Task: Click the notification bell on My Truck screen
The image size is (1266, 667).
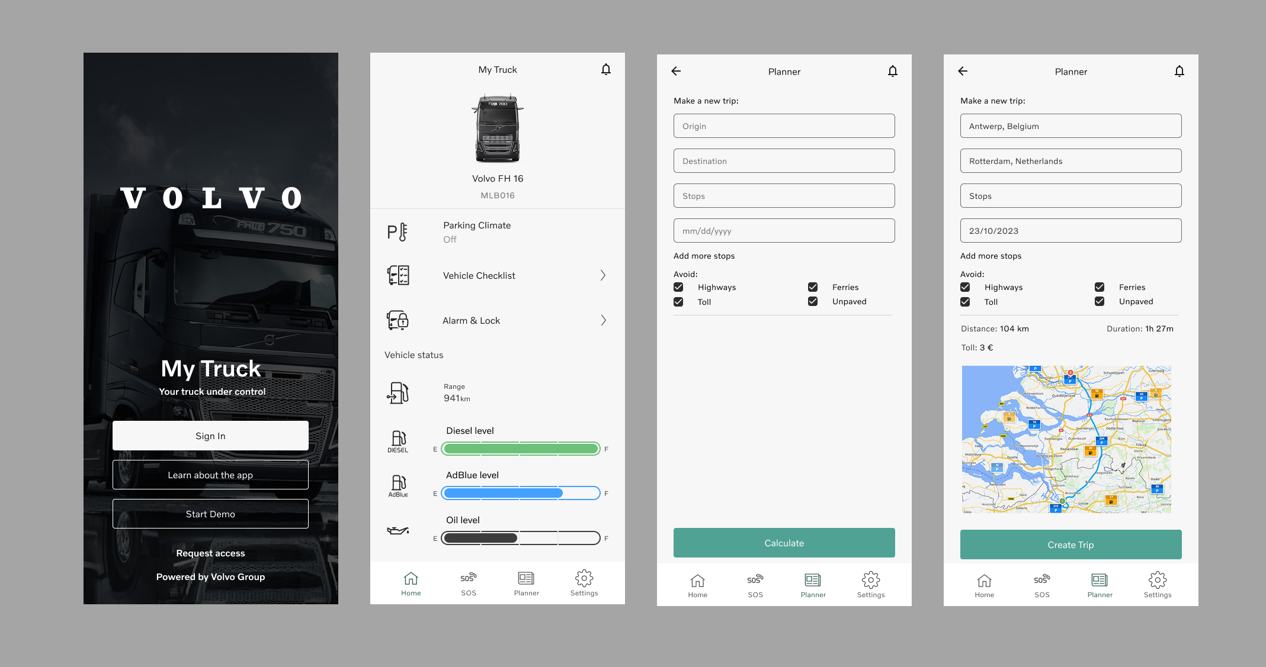Action: [605, 70]
